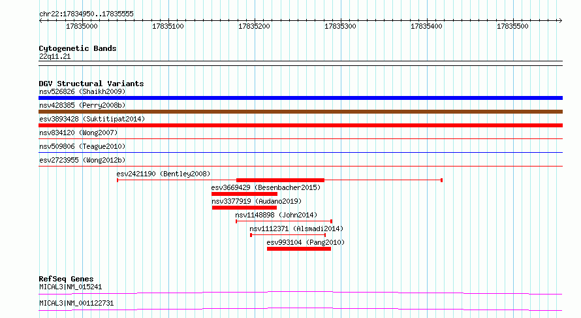The image size is (581, 318).
Task: Click the thin red nsv834120 Wong2007 line
Action: coord(300,139)
